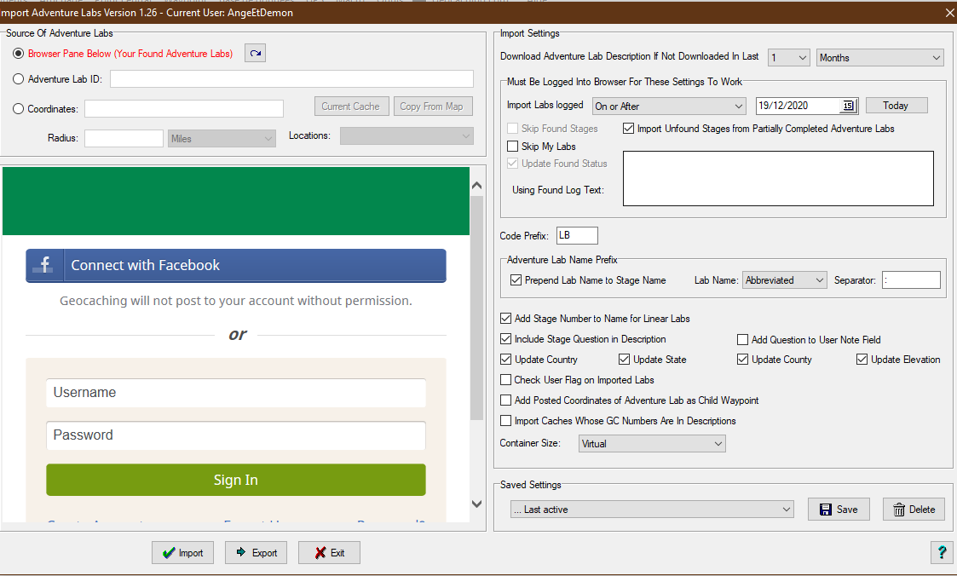Select the Adventure Lab ID radio button
This screenshot has width=957, height=576.
[19, 79]
